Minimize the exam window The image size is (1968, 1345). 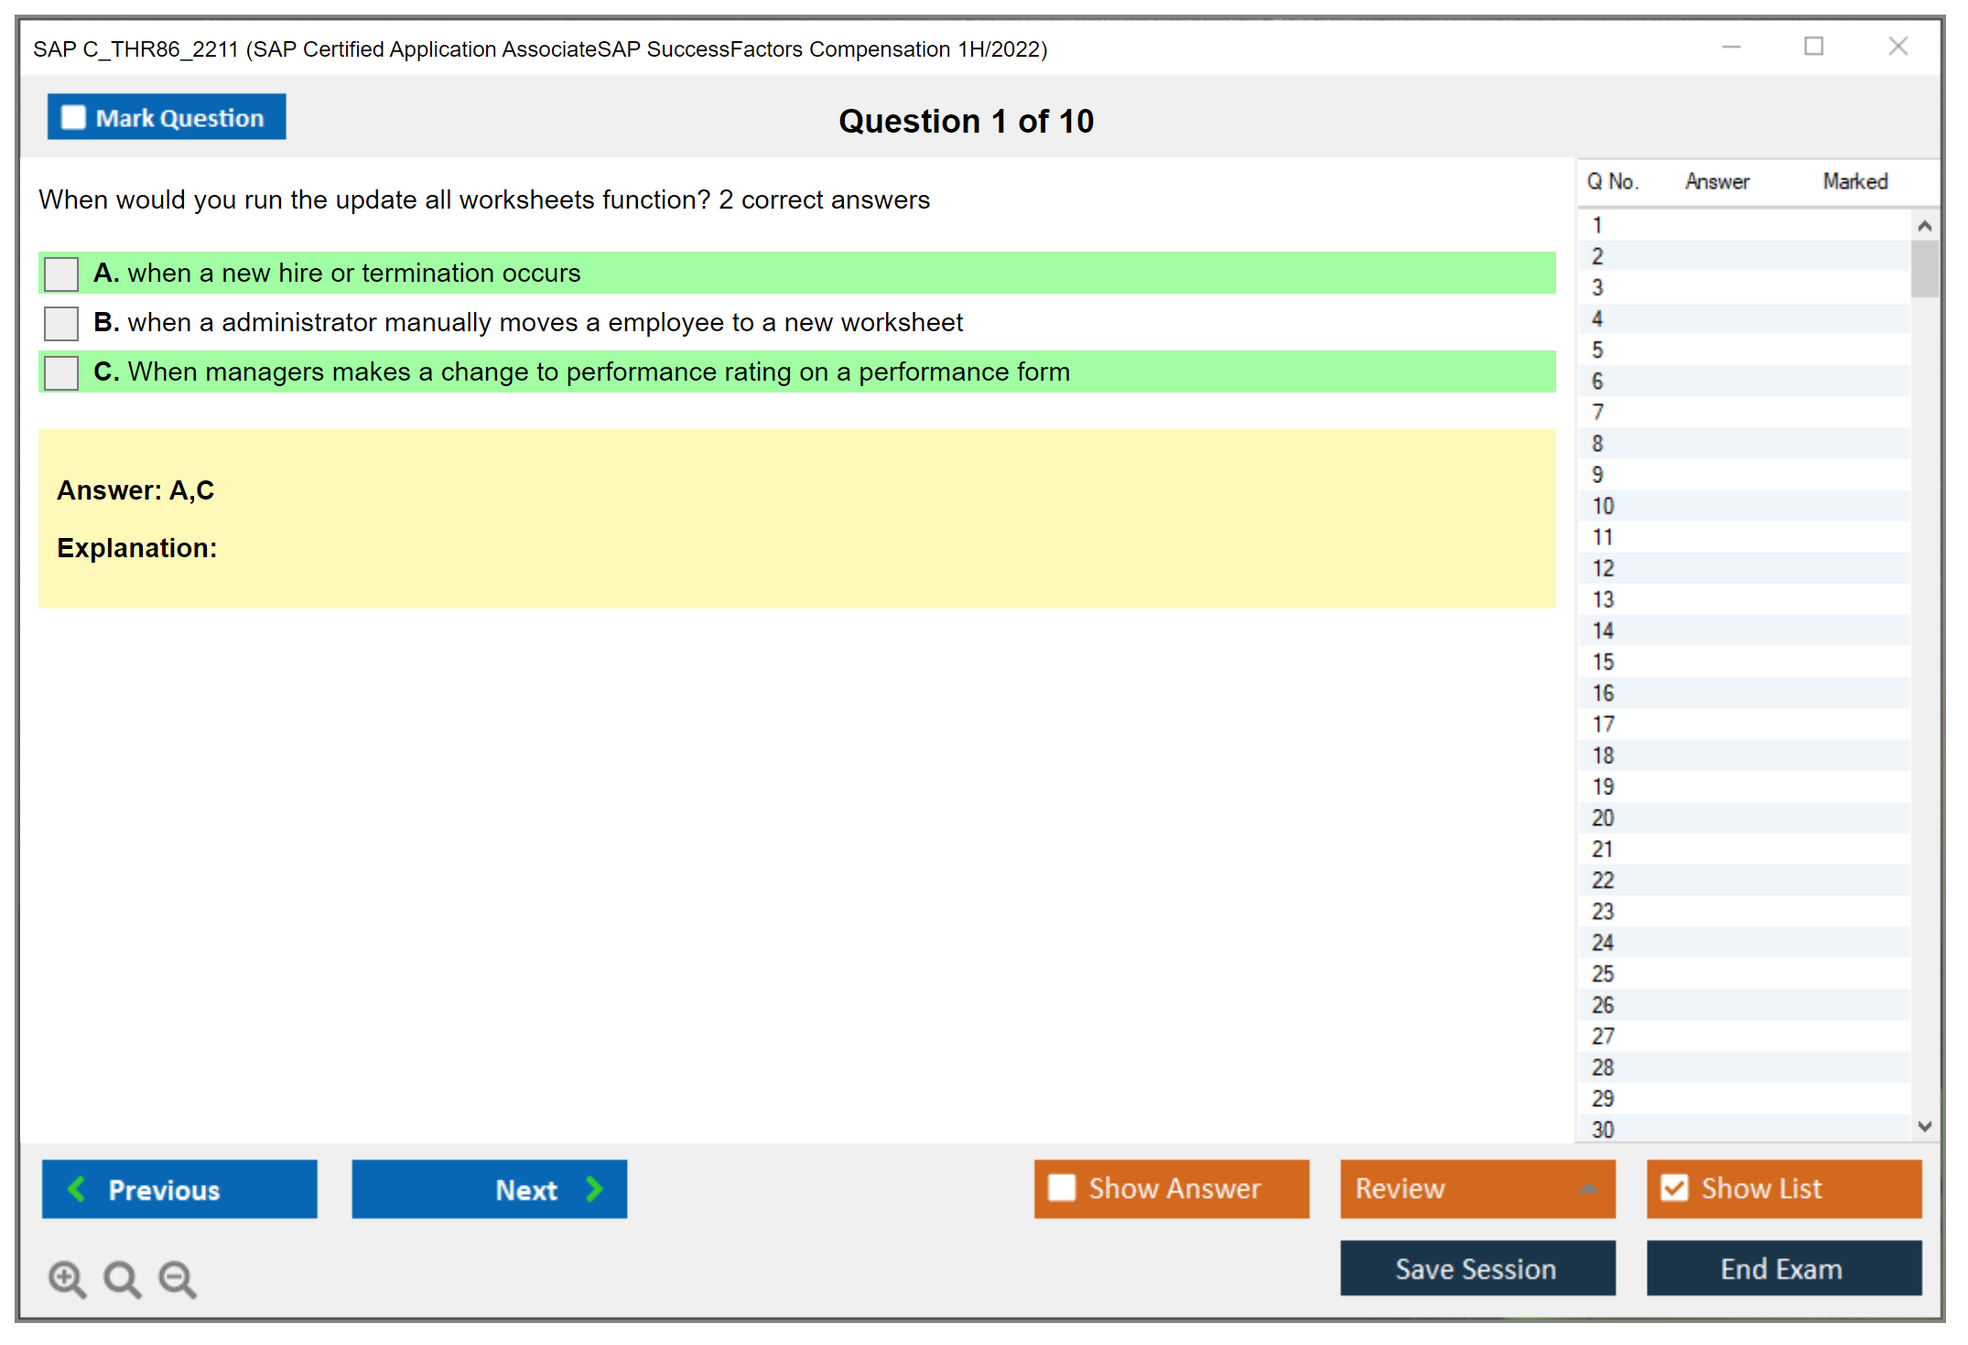click(1731, 47)
